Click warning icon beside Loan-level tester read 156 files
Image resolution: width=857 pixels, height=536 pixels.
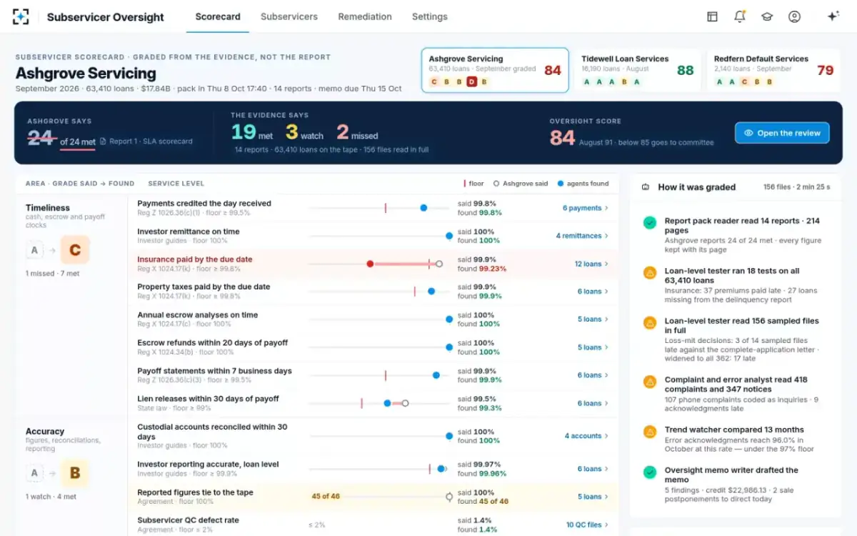tap(649, 323)
